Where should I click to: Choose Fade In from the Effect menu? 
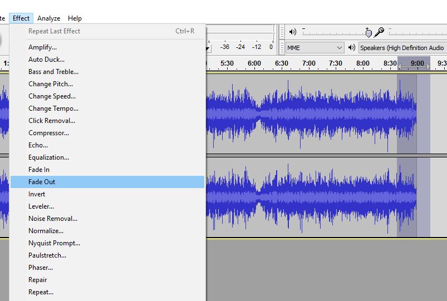point(39,170)
